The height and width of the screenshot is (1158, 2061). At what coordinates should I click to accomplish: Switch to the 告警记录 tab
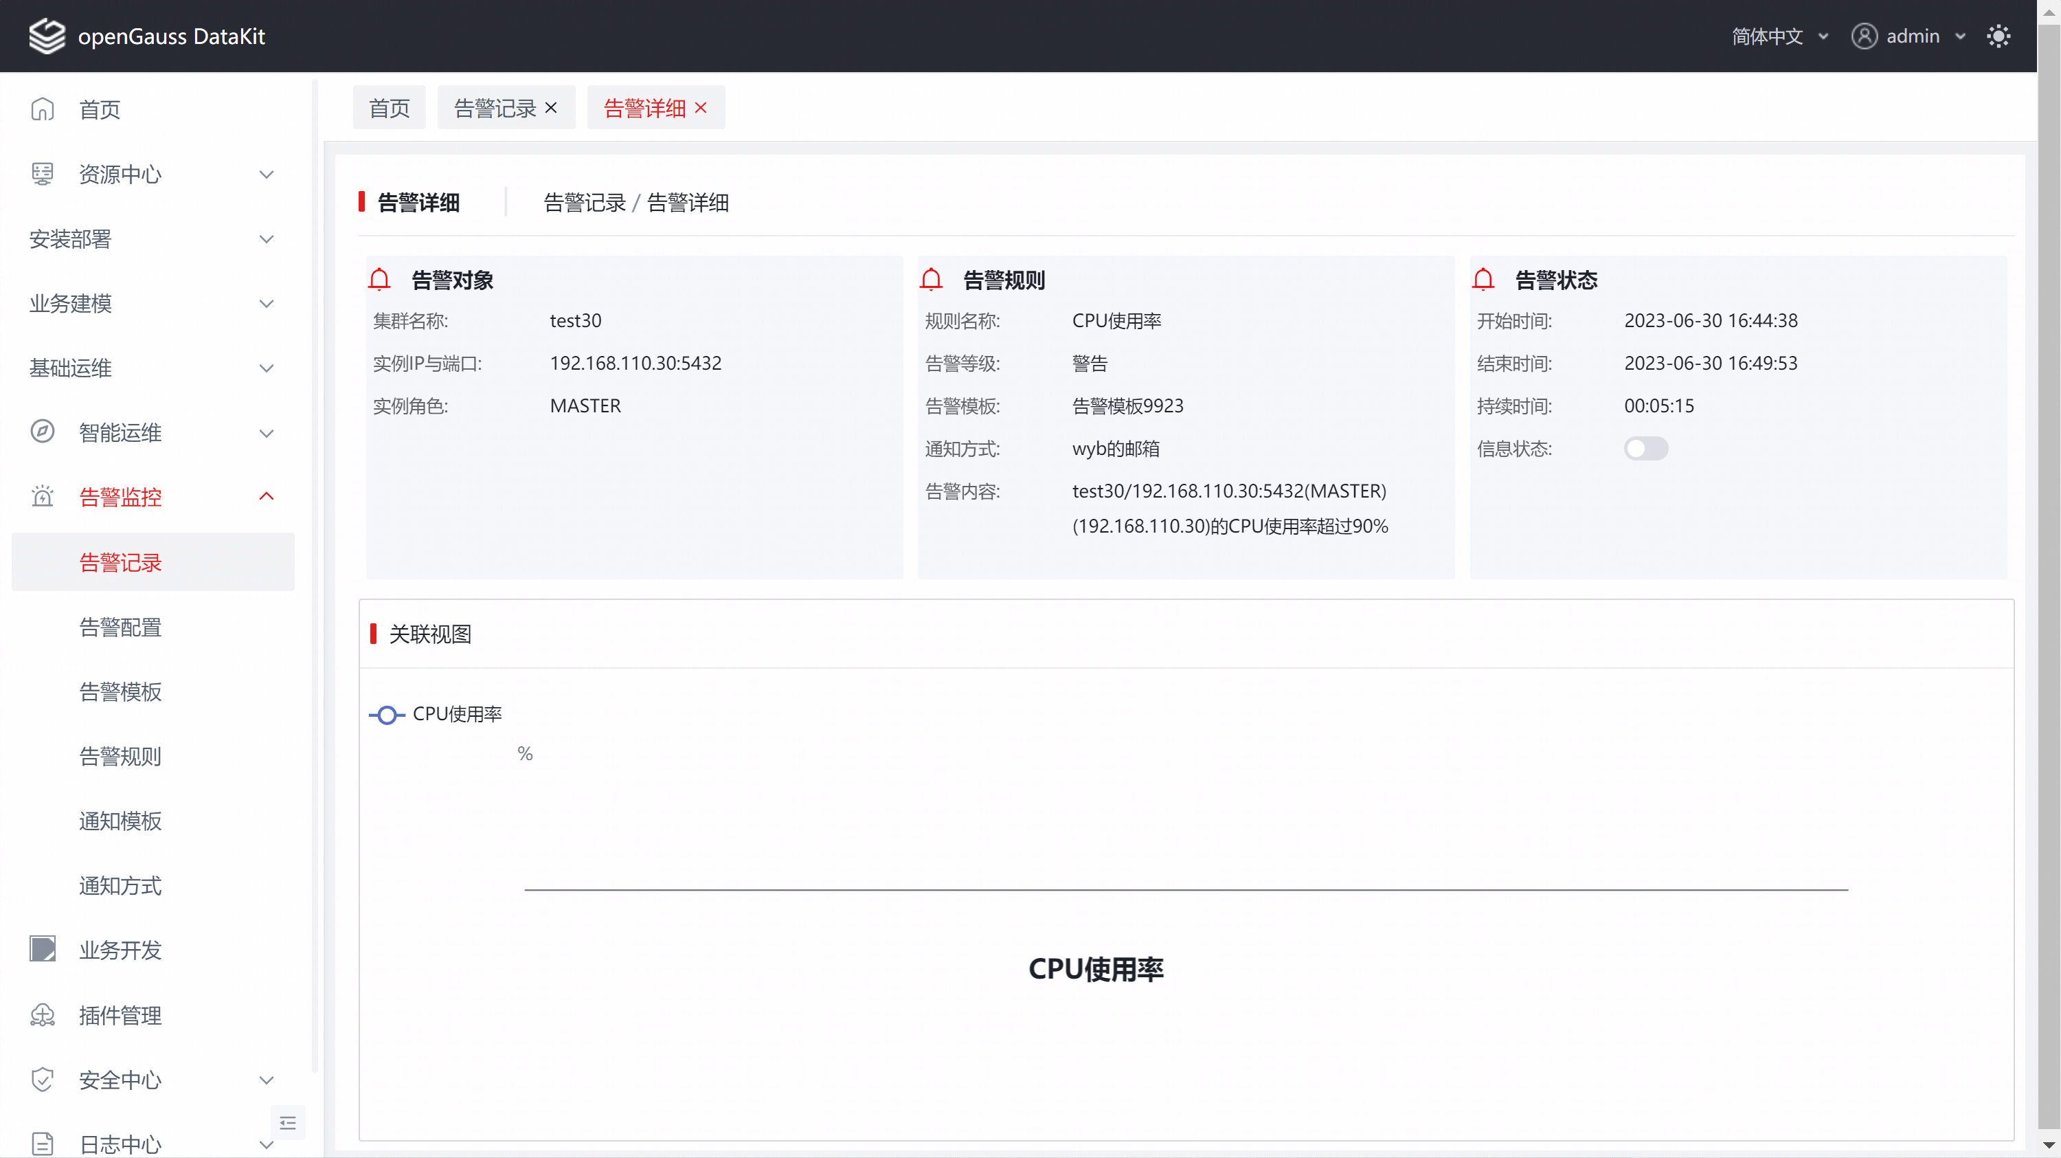coord(495,108)
